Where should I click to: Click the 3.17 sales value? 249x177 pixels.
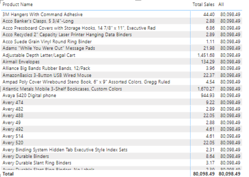210,163
